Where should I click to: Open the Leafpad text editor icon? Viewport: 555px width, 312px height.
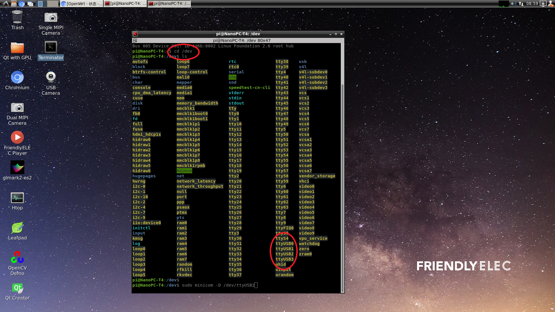[x=17, y=231]
